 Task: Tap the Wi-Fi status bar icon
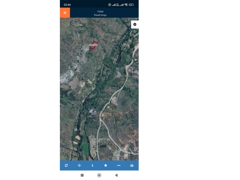pos(126,5)
